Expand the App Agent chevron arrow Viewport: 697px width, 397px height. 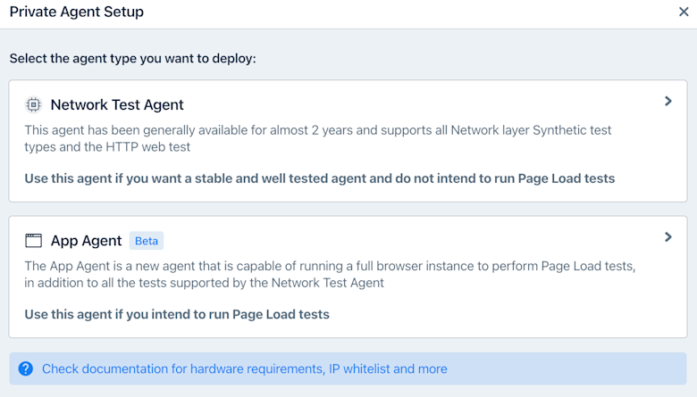(668, 237)
